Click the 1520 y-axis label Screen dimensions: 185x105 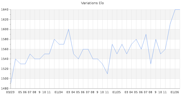pyautogui.click(x=5, y=69)
